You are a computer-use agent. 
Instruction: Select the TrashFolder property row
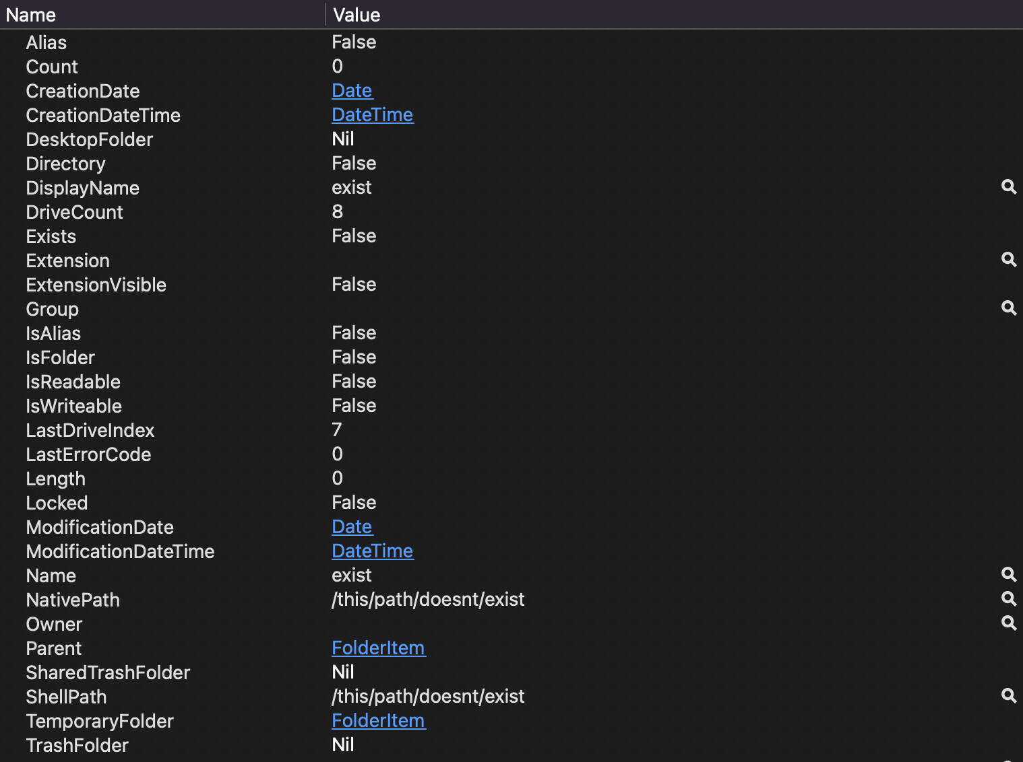click(x=511, y=745)
